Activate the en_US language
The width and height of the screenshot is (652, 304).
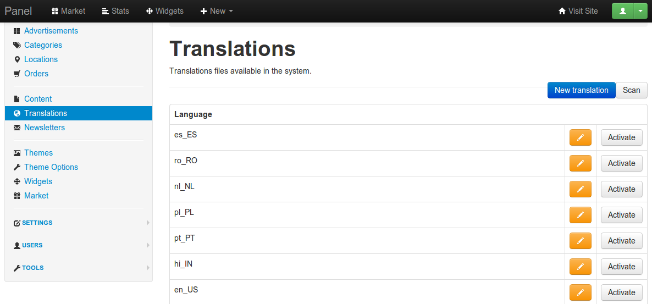(621, 292)
